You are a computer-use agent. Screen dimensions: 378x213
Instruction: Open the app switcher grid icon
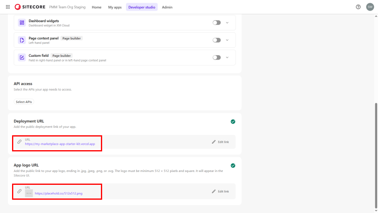(8, 7)
